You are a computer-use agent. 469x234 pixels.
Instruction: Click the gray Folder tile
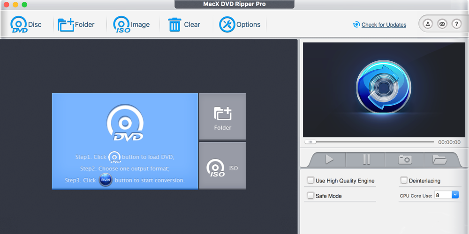(x=222, y=117)
